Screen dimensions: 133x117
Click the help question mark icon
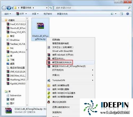[x=127, y=14]
